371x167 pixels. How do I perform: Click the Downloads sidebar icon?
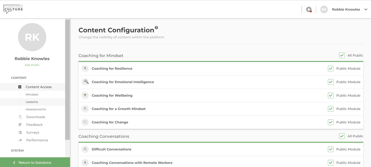pos(20,117)
